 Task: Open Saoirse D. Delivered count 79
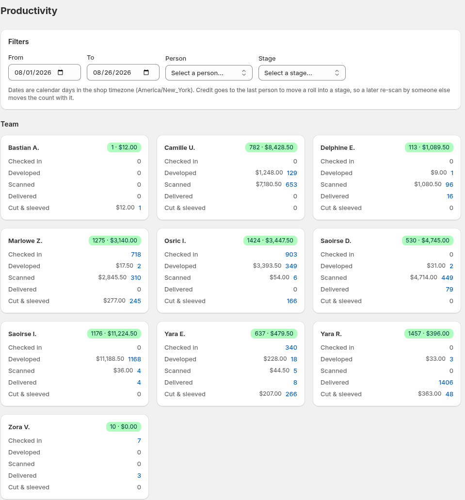point(449,289)
